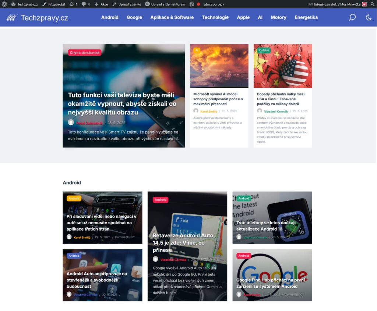Image resolution: width=377 pixels, height=311 pixels.
Task: Open article 'Při sledování videí nebo navigaci'
Action: [x=102, y=222]
